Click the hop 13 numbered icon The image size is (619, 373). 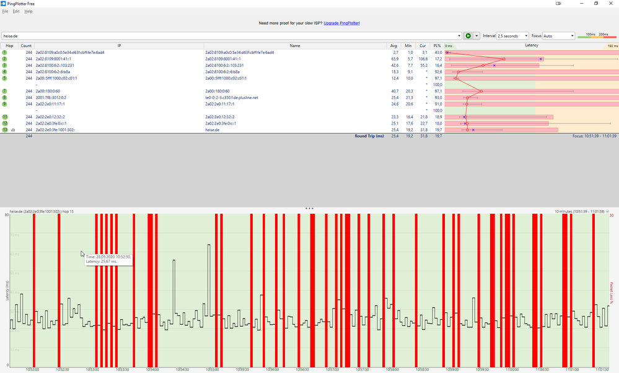6,130
